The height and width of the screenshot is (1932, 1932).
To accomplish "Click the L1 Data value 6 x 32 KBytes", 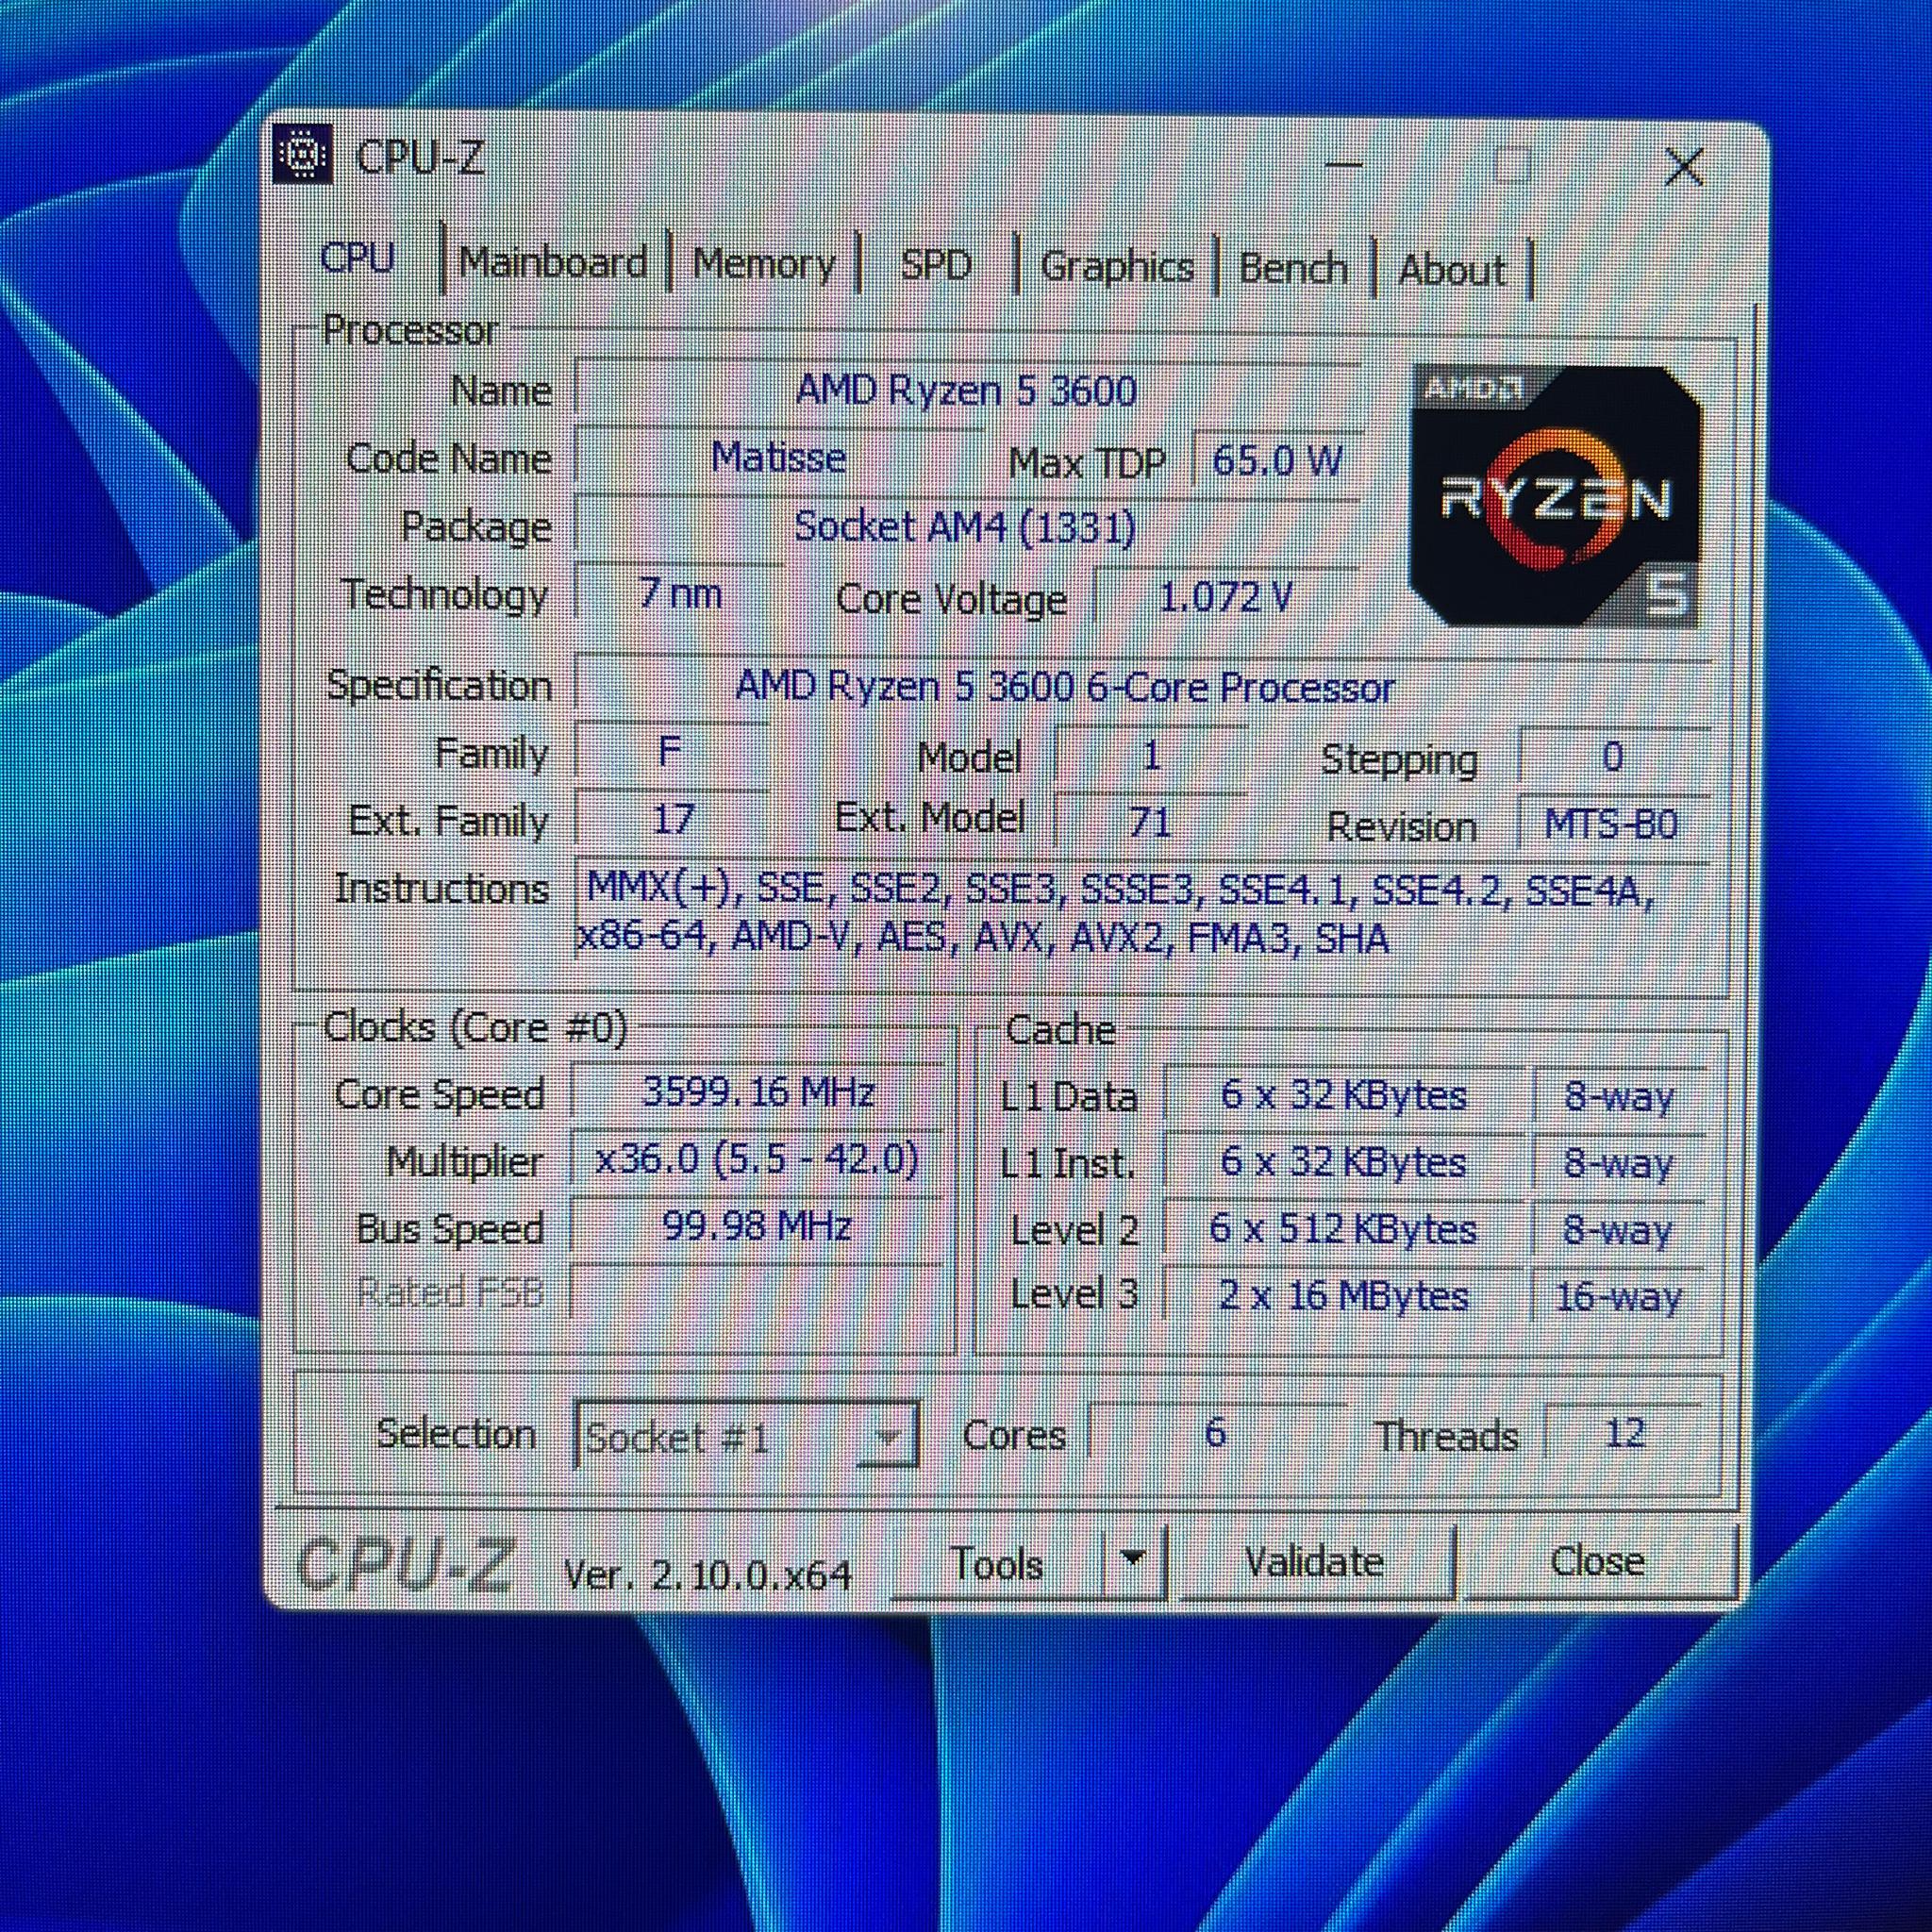I will 1344,1096.
